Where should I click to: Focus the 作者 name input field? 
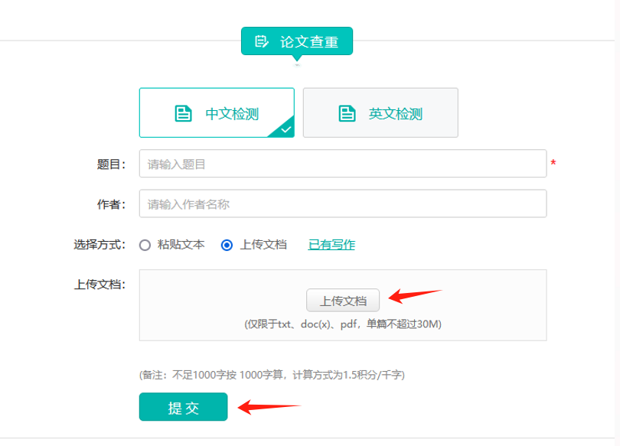pyautogui.click(x=342, y=204)
